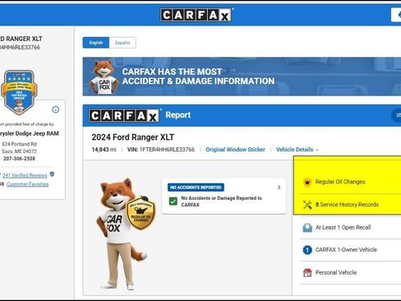401x301 pixels.
Task: Click the 824 Portland Rd address
Action: (19, 144)
